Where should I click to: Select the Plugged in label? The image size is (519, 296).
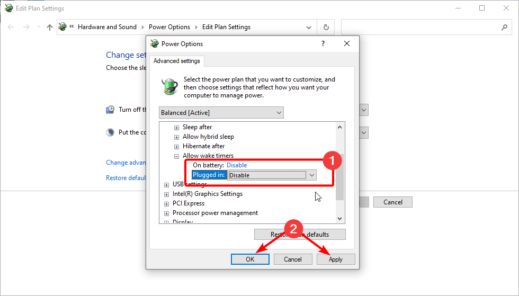[x=209, y=175]
